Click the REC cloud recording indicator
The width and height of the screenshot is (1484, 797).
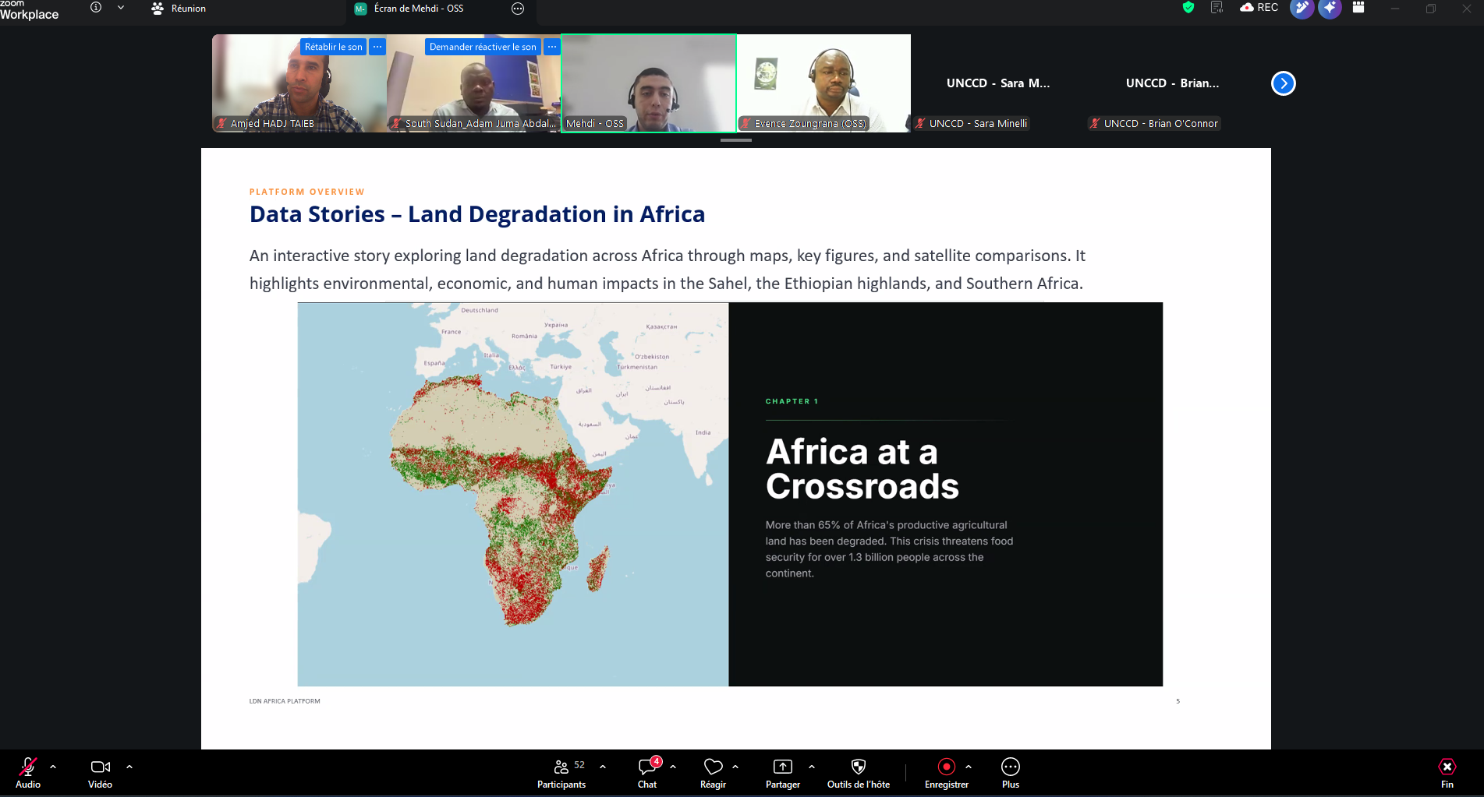click(x=1259, y=8)
